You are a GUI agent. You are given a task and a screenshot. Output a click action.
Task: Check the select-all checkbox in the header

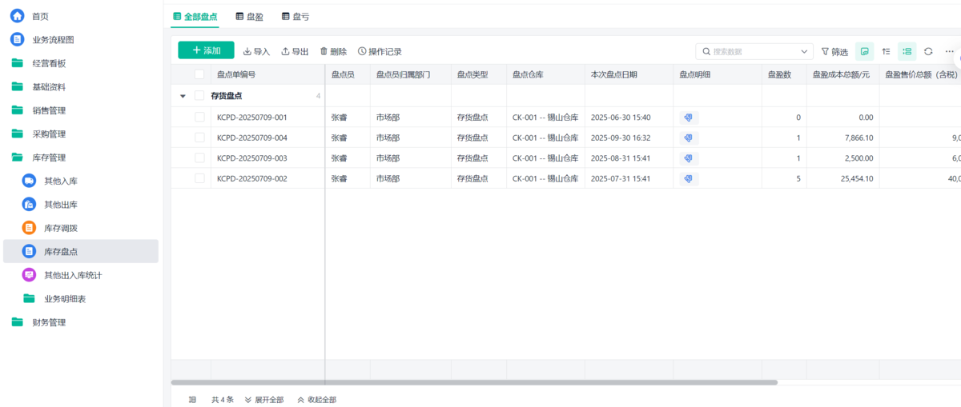(x=199, y=74)
